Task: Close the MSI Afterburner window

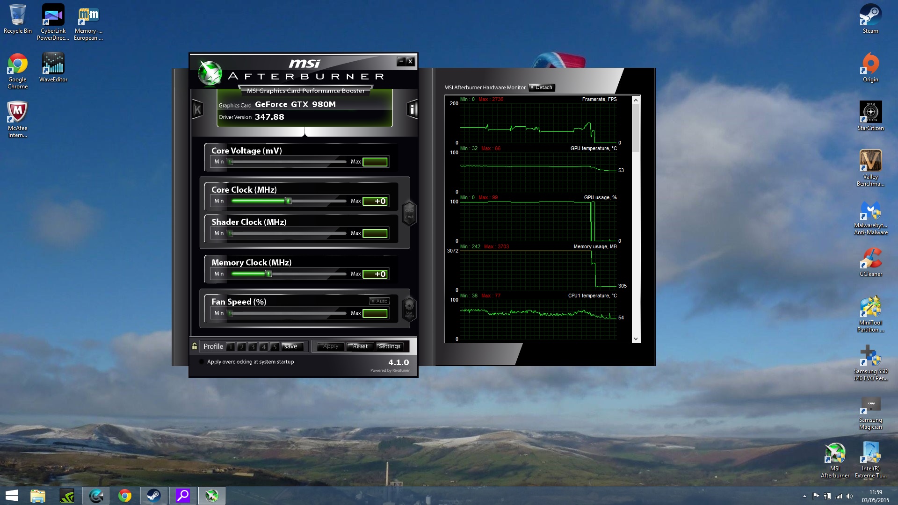Action: pyautogui.click(x=410, y=61)
